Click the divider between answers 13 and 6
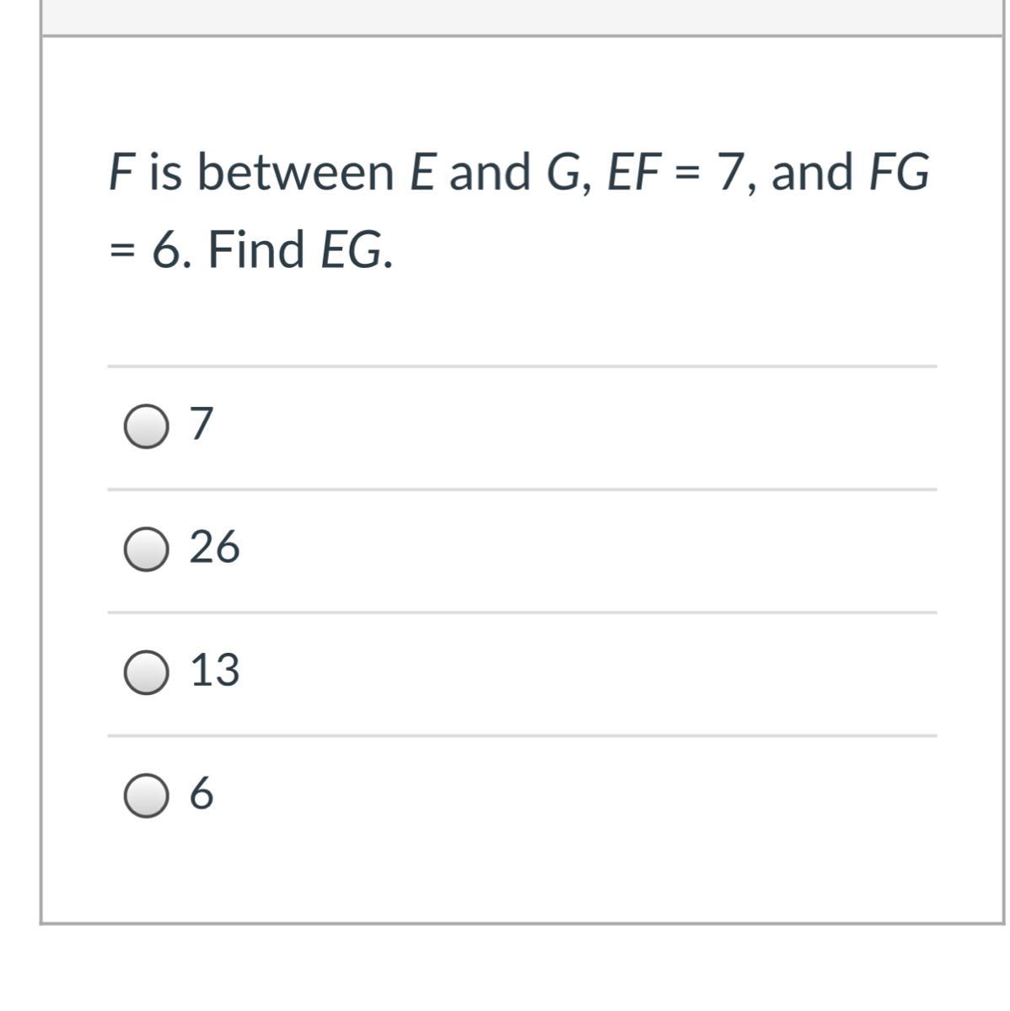 522,736
